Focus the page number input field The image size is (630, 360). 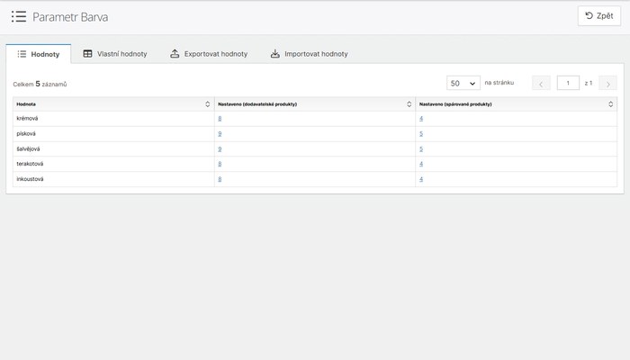coord(568,83)
